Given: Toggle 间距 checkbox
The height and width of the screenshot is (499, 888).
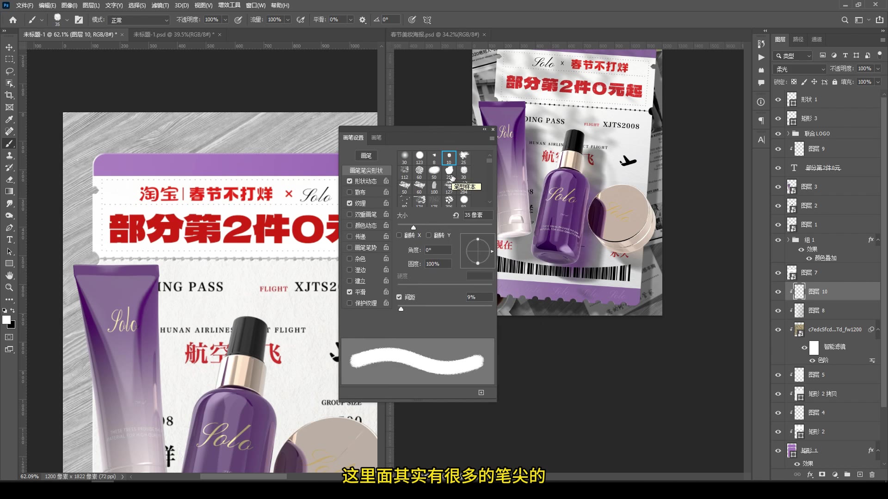Looking at the screenshot, I should [x=399, y=297].
